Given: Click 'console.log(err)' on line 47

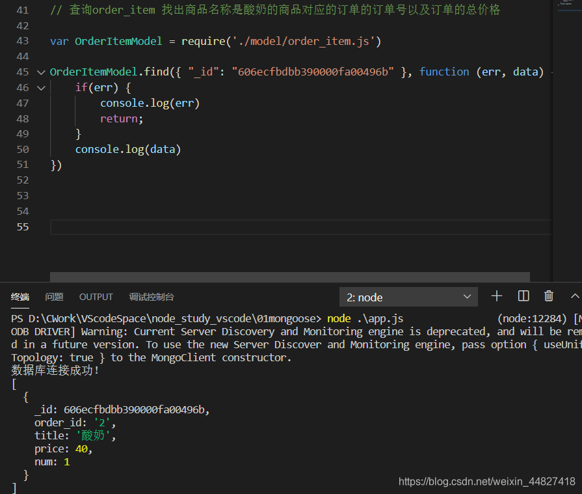Looking at the screenshot, I should tap(150, 103).
